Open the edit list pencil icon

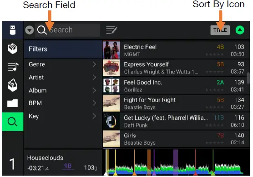tap(111, 30)
